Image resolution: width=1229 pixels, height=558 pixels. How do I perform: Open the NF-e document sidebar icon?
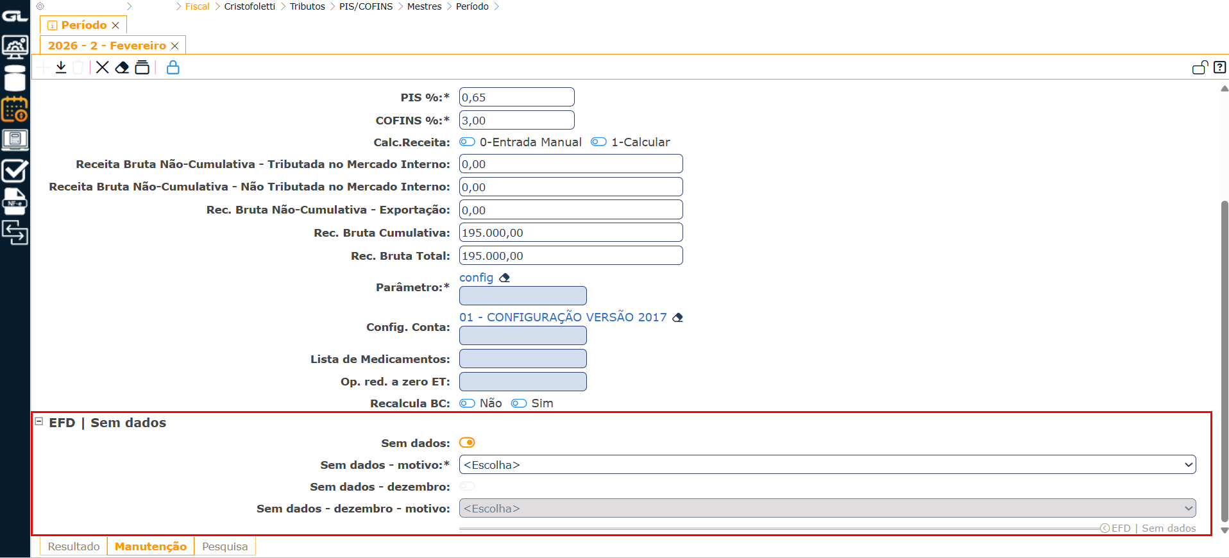coord(15,201)
